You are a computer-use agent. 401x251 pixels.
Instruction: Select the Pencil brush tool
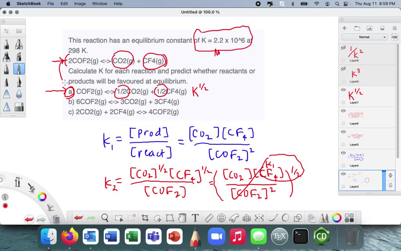point(7,44)
